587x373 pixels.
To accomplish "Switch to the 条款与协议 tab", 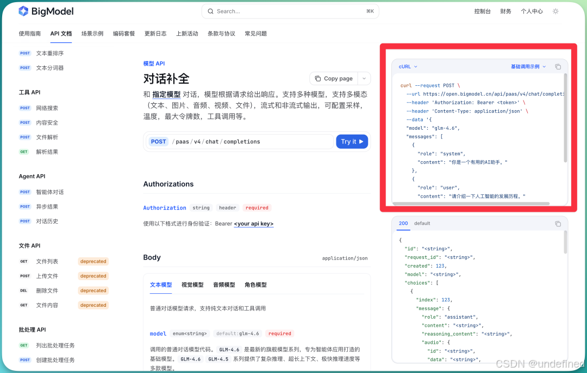I will click(x=221, y=34).
